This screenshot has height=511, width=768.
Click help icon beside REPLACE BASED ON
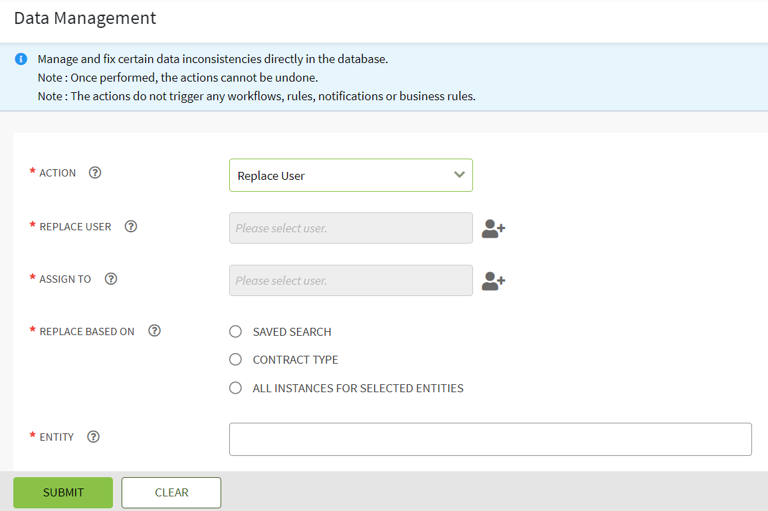154,331
